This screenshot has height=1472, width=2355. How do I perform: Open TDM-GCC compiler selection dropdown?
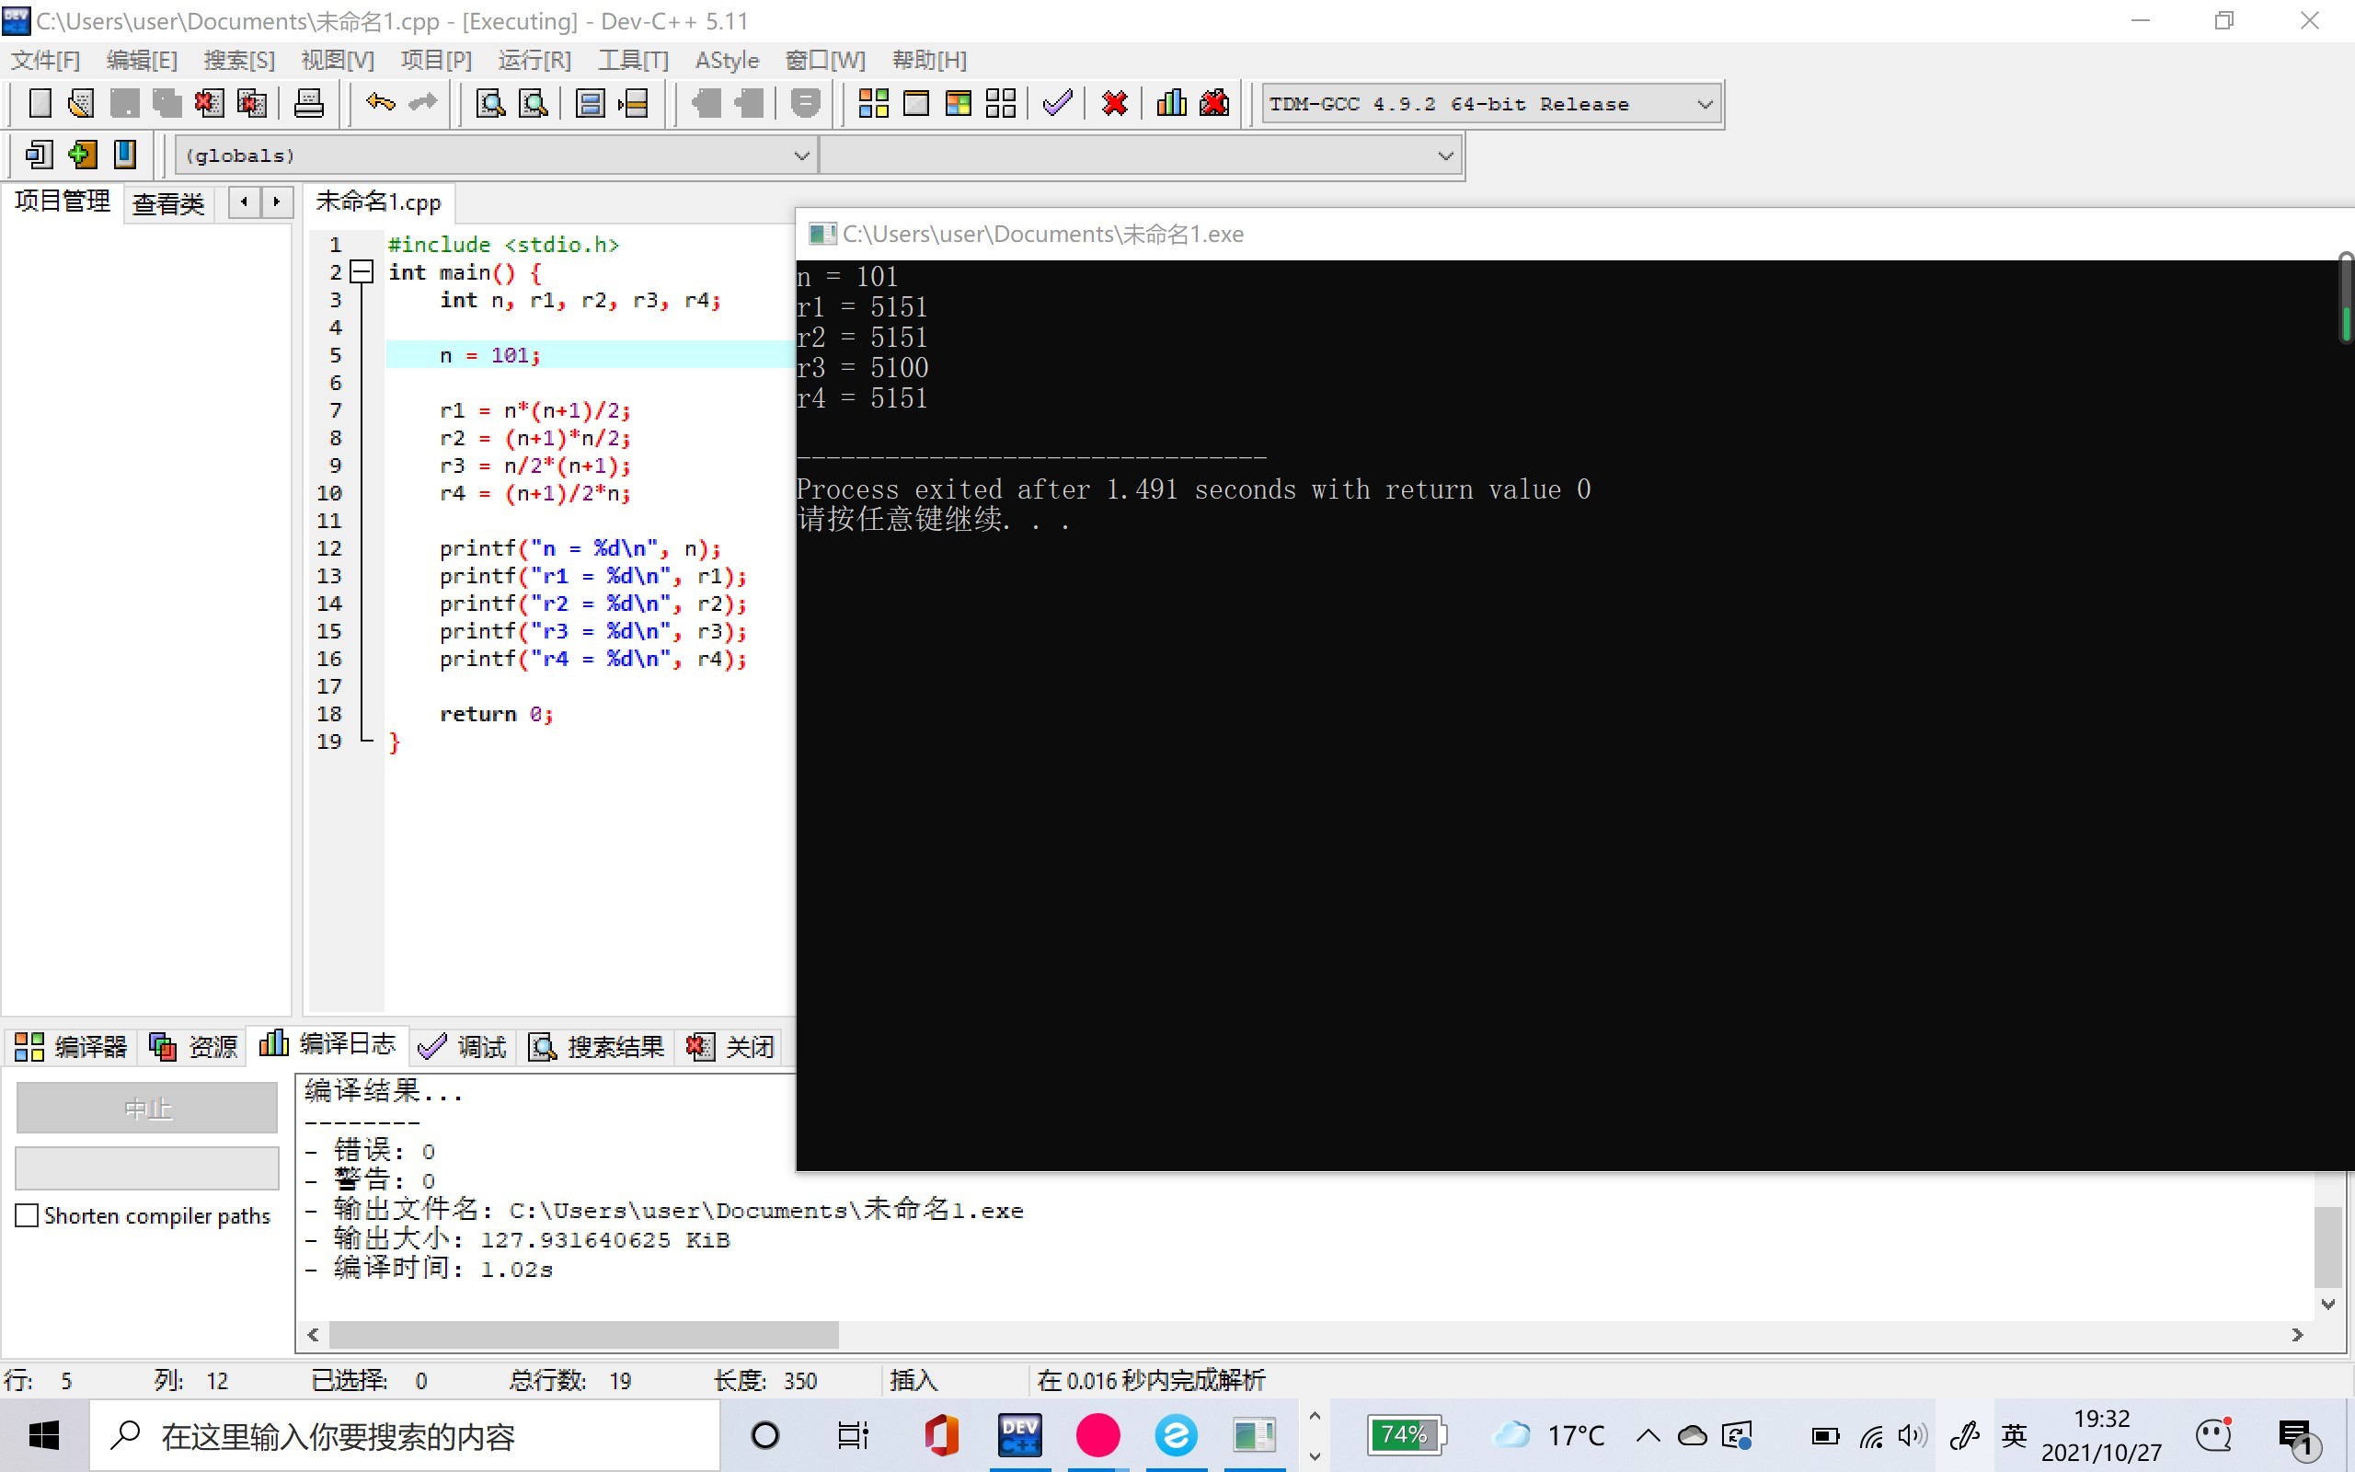click(1704, 104)
